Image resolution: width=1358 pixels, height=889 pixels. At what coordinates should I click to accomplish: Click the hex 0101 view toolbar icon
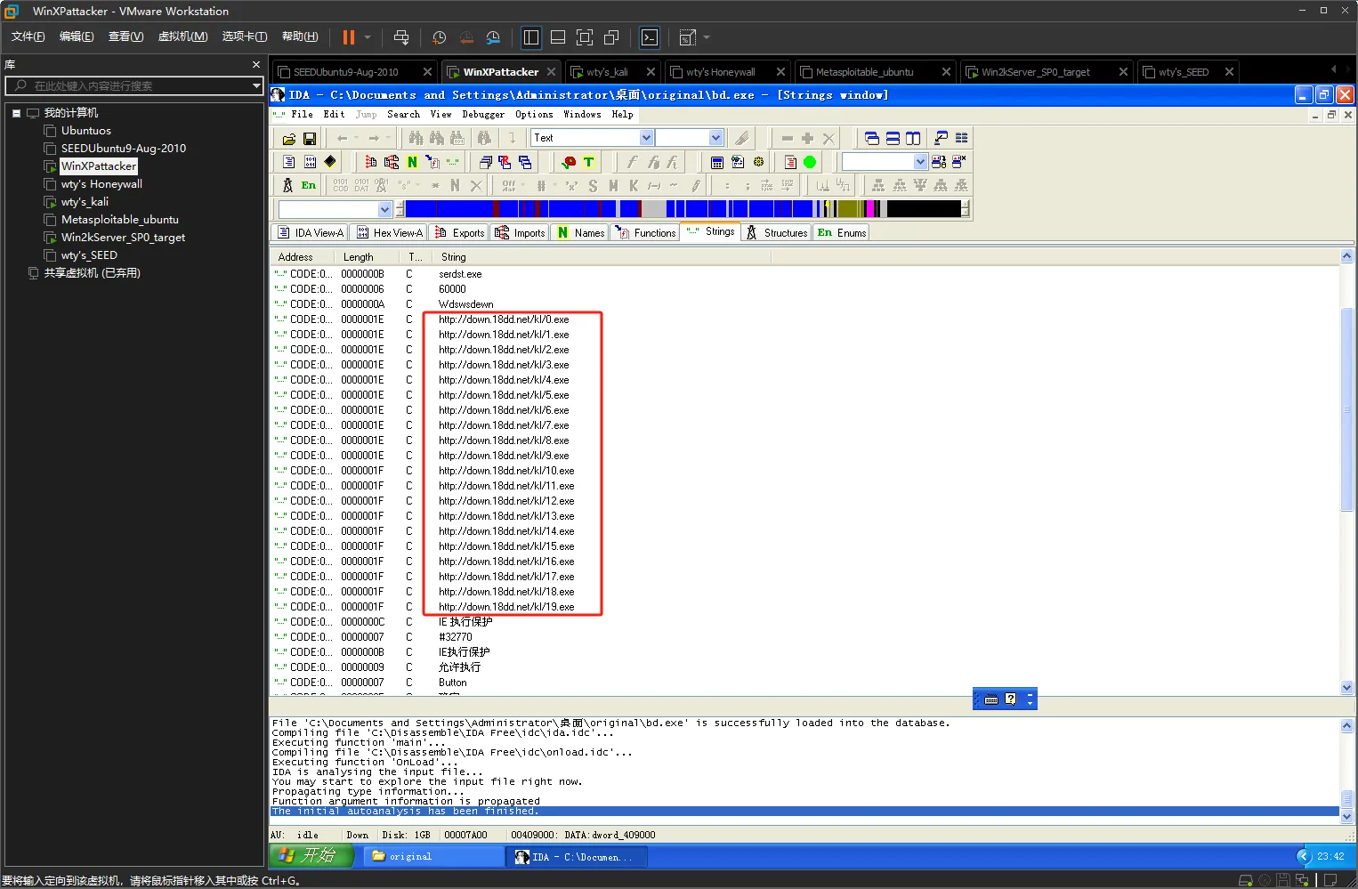(310, 162)
